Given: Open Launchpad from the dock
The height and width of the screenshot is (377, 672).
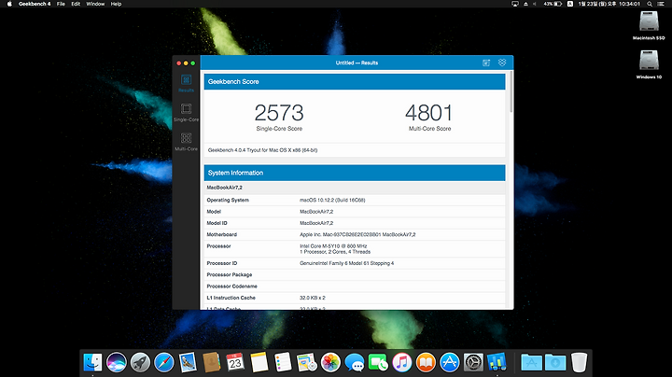Looking at the screenshot, I should coord(140,362).
